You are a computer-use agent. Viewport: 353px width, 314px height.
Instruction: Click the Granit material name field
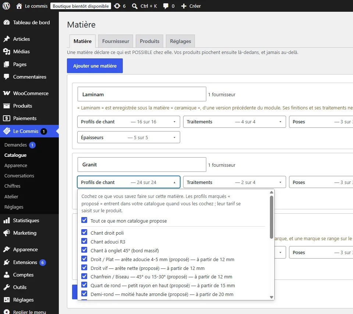coord(142,165)
